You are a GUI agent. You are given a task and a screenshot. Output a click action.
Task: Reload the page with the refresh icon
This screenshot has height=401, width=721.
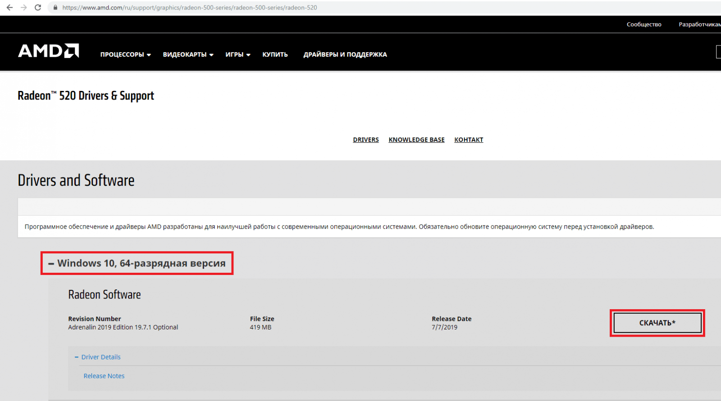click(x=38, y=8)
